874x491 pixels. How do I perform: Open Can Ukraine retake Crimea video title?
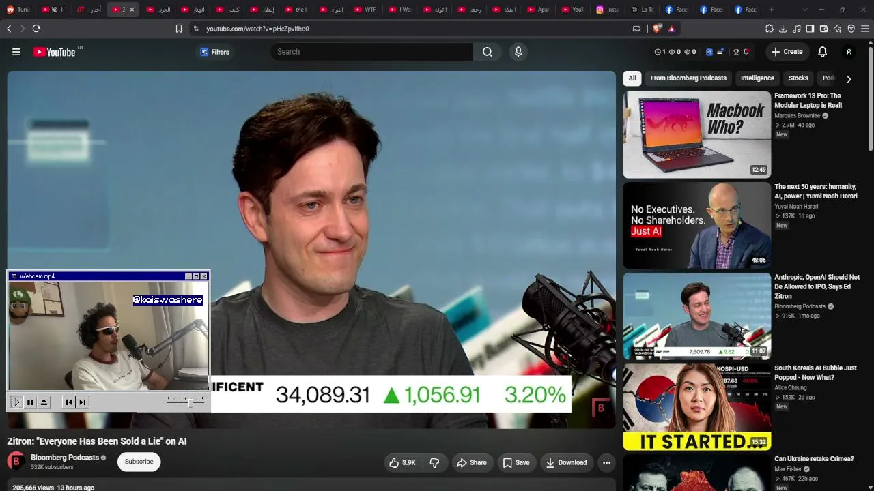click(x=814, y=459)
